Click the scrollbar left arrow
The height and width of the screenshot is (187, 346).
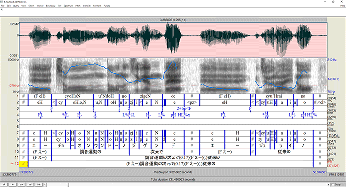click(45, 184)
